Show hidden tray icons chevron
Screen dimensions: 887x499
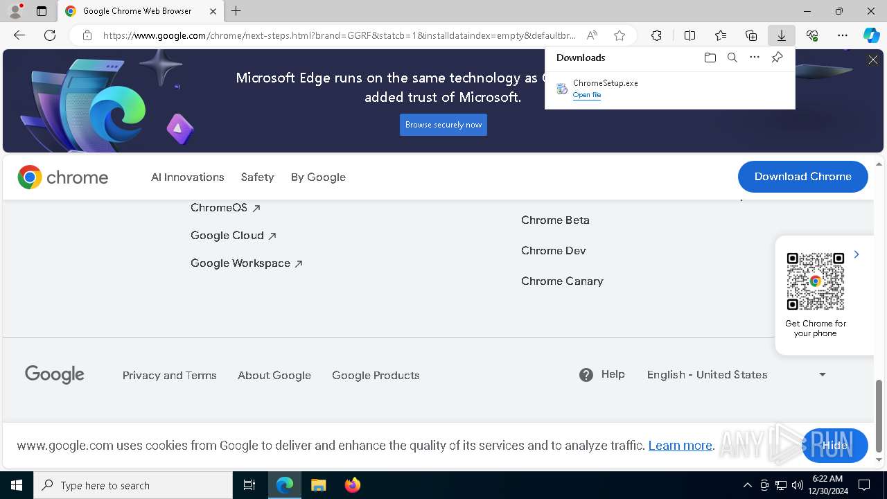(x=747, y=485)
